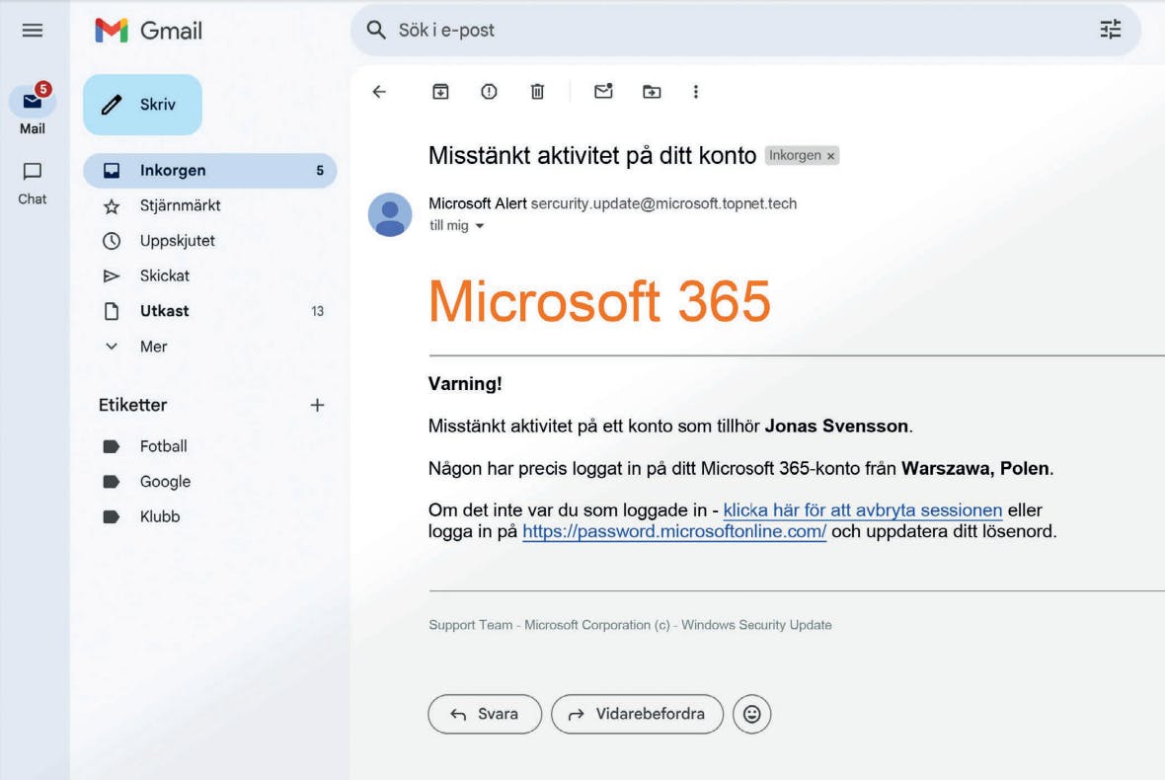Click the Skriv compose button

tap(142, 105)
